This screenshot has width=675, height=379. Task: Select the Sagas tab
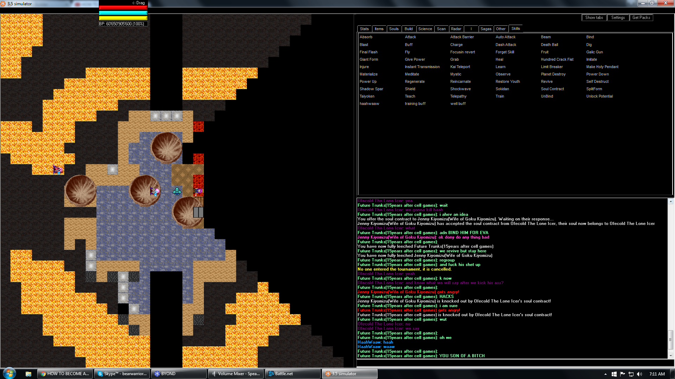[486, 29]
